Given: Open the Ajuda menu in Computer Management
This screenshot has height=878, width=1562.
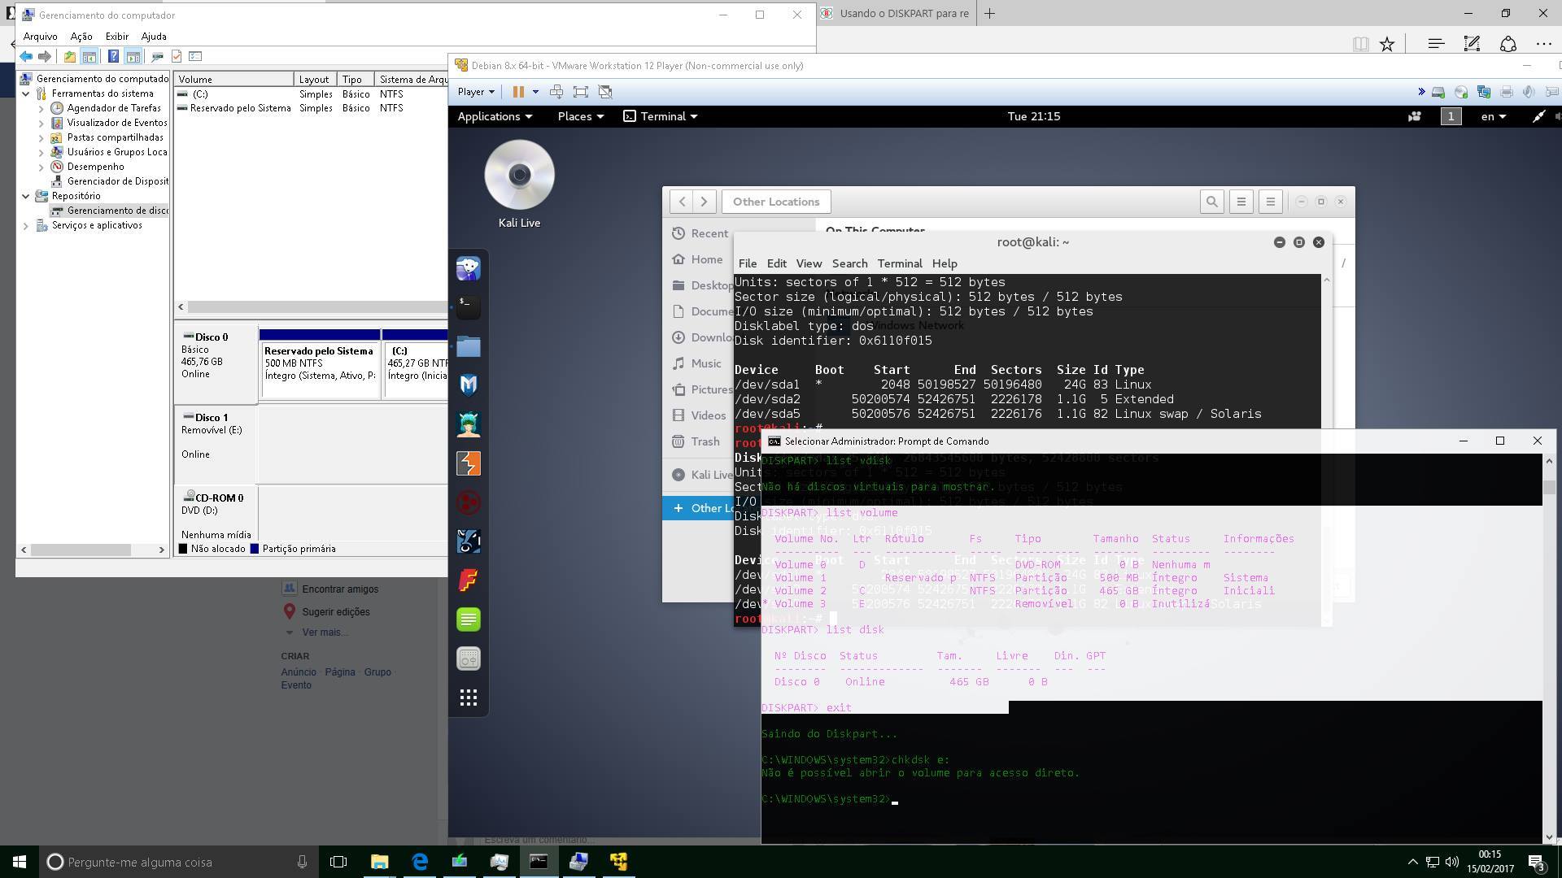Looking at the screenshot, I should pos(154,37).
